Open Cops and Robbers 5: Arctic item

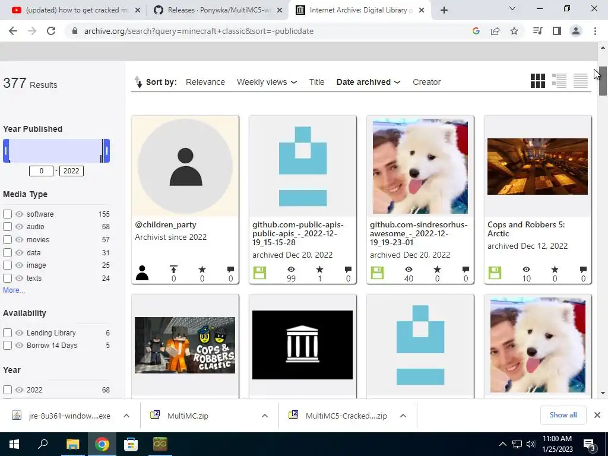click(526, 229)
